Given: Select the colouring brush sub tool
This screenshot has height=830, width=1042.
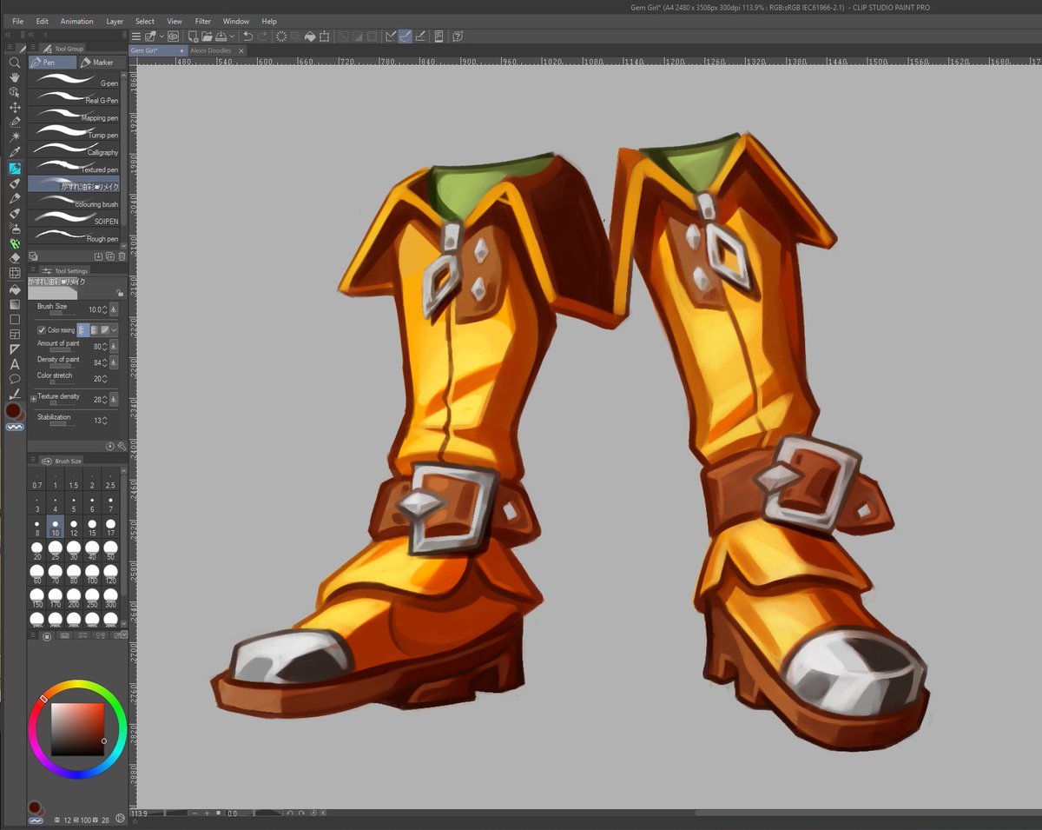Looking at the screenshot, I should point(74,202).
